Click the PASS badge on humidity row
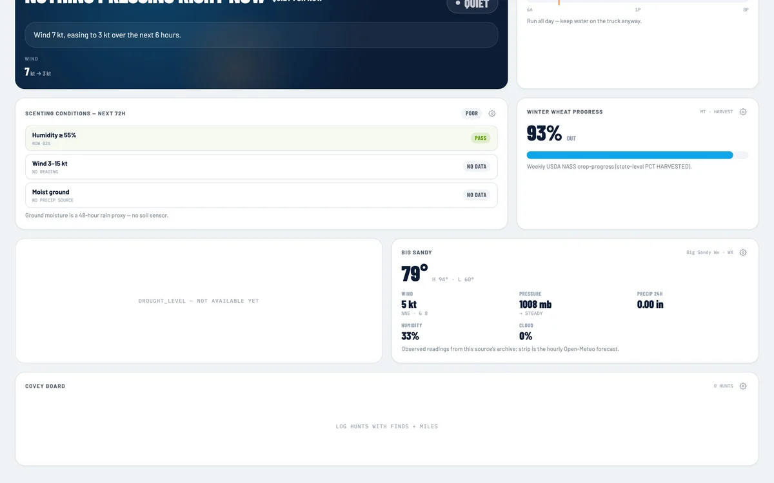 click(x=481, y=138)
